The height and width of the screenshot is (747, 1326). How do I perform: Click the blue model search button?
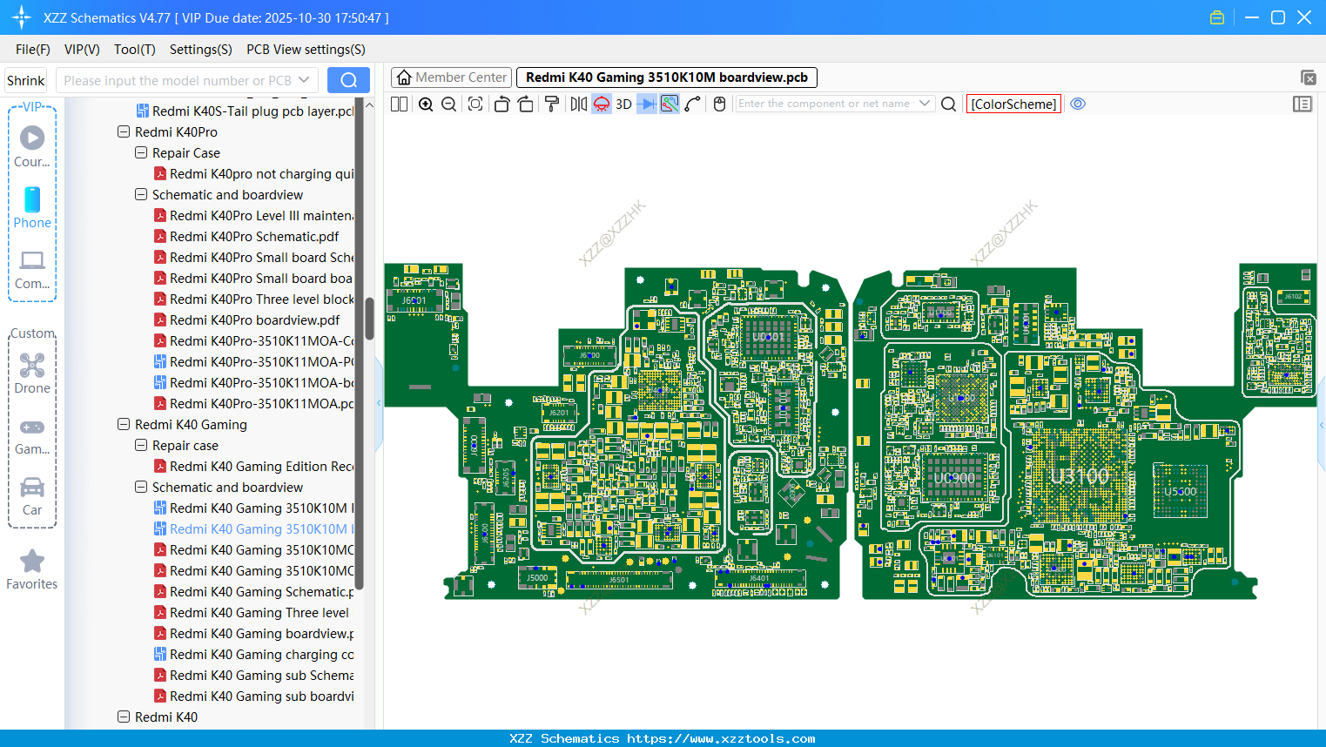click(348, 80)
